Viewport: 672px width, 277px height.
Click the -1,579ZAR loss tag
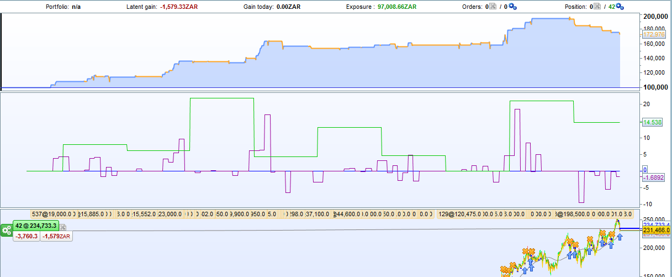[x=56, y=236]
